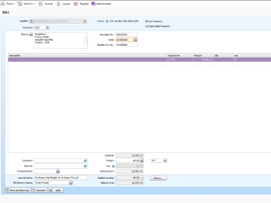Click Save as Recurring button

[x=18, y=190]
